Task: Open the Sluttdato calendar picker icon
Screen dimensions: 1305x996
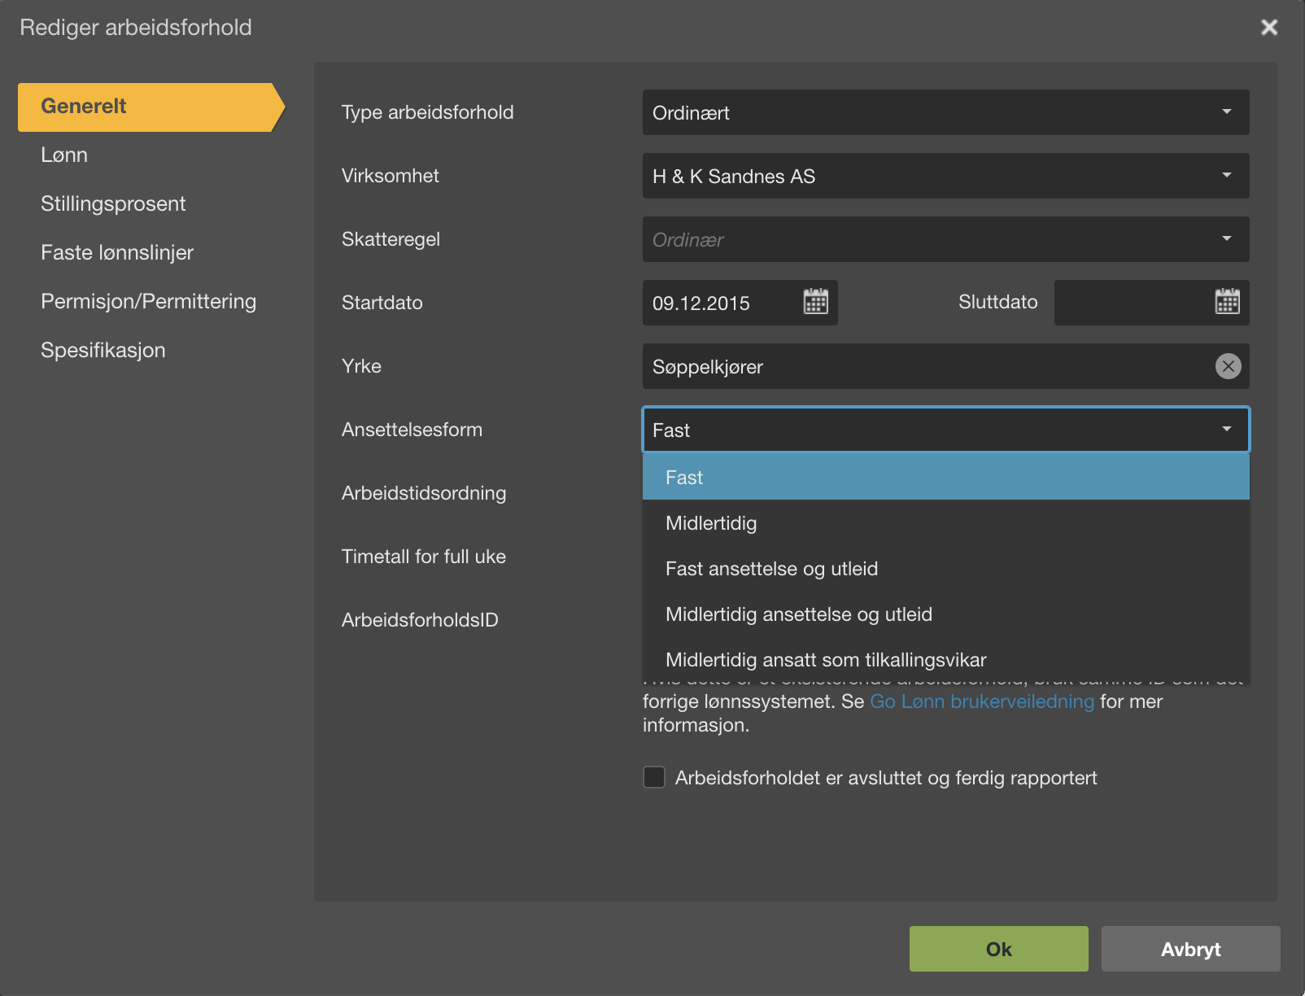Action: click(x=1227, y=302)
